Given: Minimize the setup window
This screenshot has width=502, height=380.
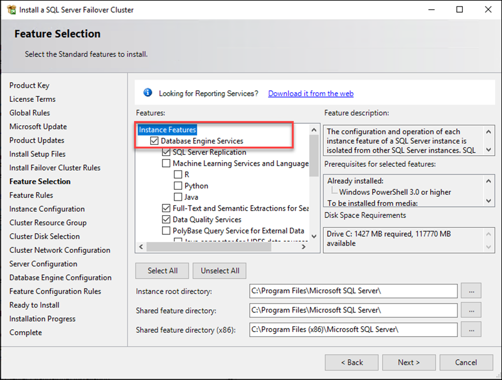Looking at the screenshot, I should coord(432,10).
